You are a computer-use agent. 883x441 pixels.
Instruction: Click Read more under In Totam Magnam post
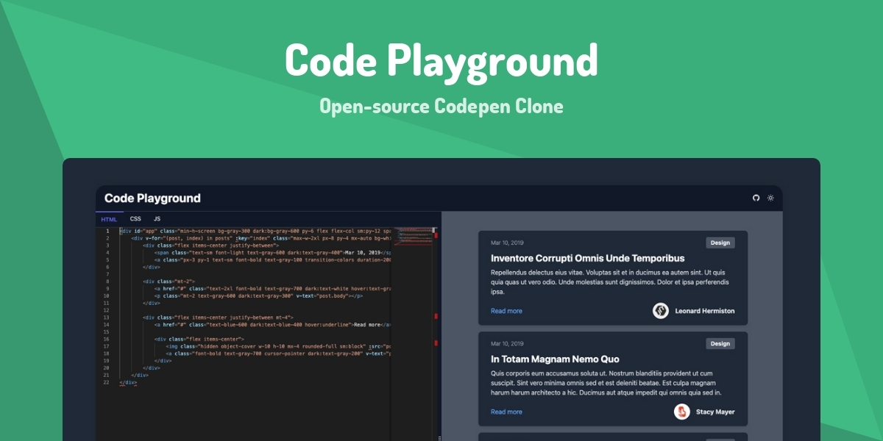pyautogui.click(x=506, y=412)
